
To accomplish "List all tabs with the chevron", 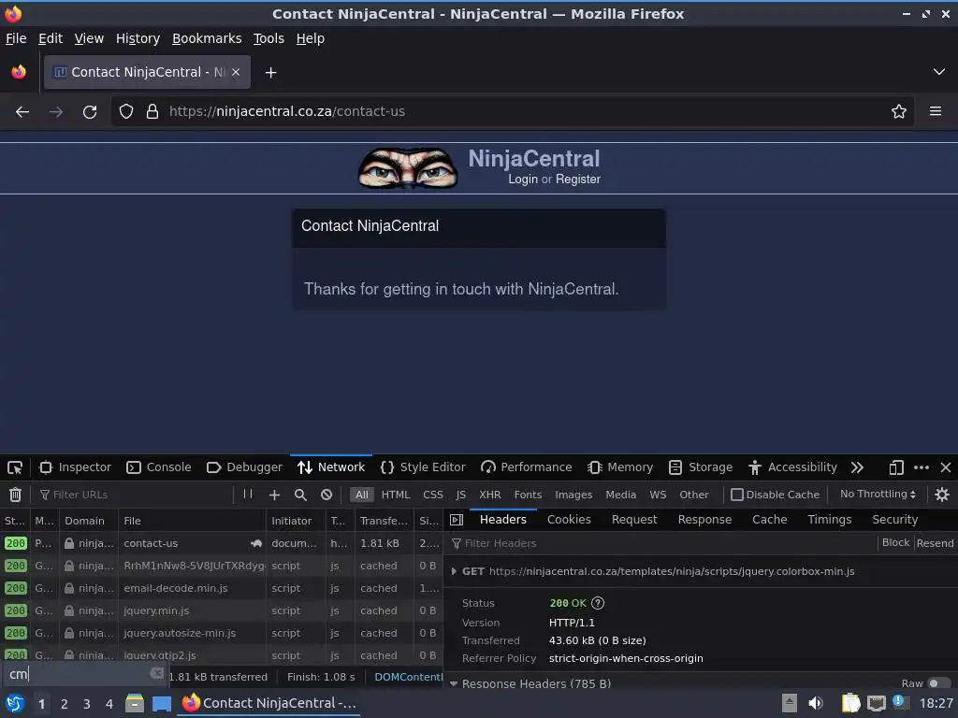I will coord(939,72).
